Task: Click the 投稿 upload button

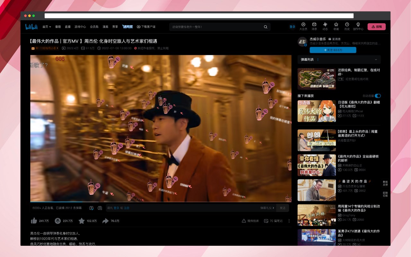Action: click(377, 27)
